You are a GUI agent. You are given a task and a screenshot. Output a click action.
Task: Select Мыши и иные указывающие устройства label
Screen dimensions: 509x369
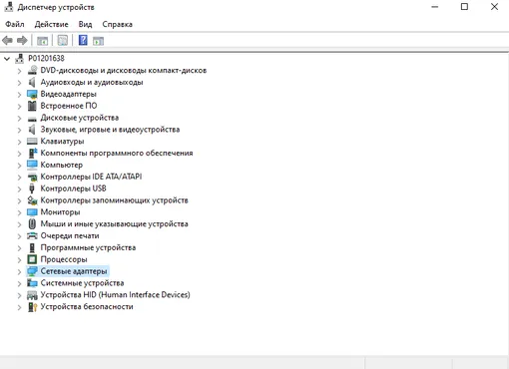pyautogui.click(x=114, y=224)
